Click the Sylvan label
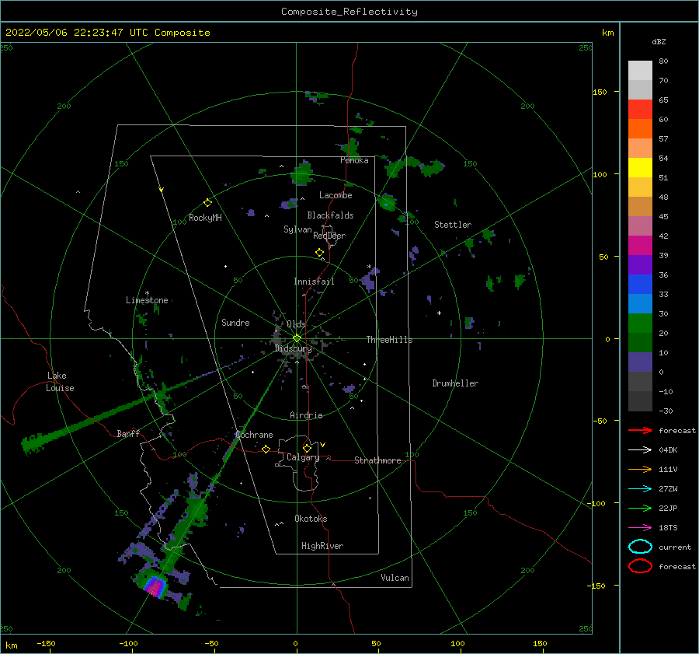This screenshot has width=699, height=654. coord(297,229)
